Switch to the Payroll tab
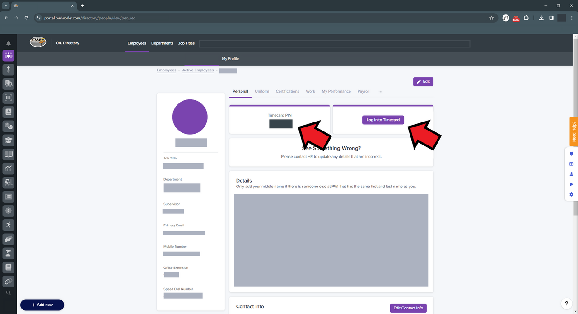Viewport: 578px width, 314px height. [x=364, y=91]
